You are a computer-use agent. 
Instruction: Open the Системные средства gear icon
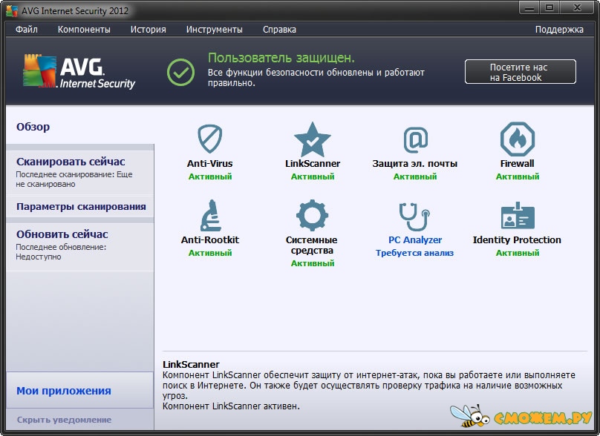pos(312,215)
